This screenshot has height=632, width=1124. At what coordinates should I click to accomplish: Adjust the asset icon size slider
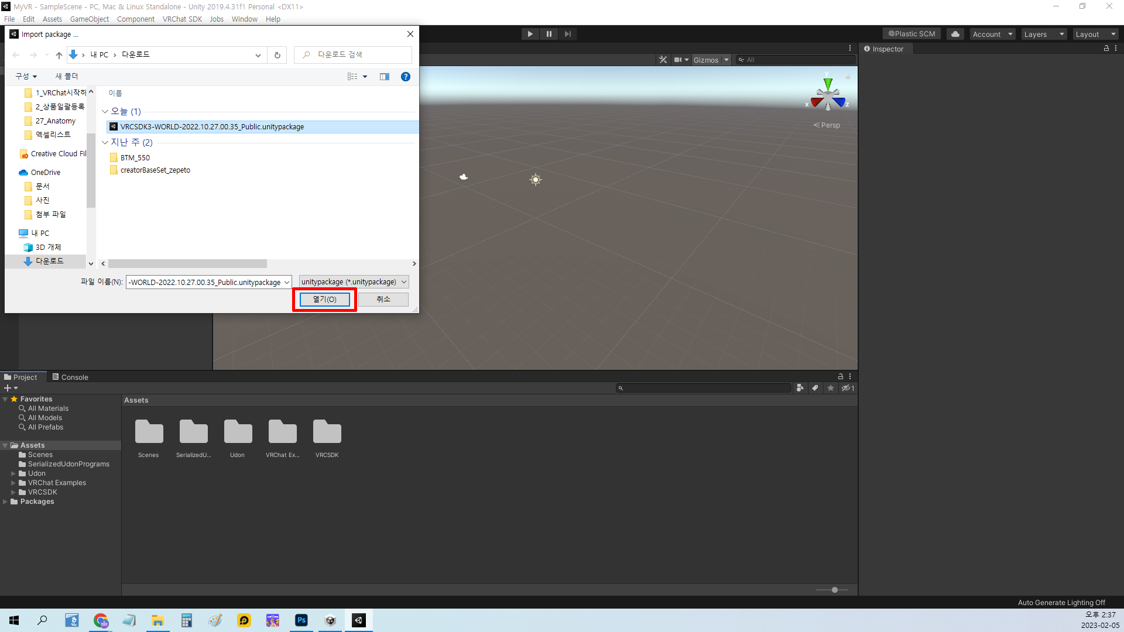pyautogui.click(x=834, y=590)
